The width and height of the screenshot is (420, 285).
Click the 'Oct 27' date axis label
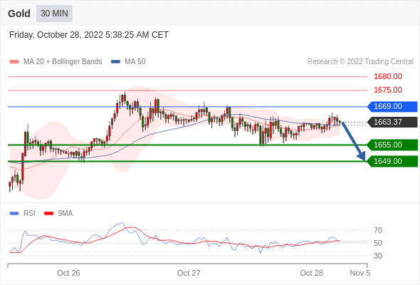pyautogui.click(x=189, y=273)
